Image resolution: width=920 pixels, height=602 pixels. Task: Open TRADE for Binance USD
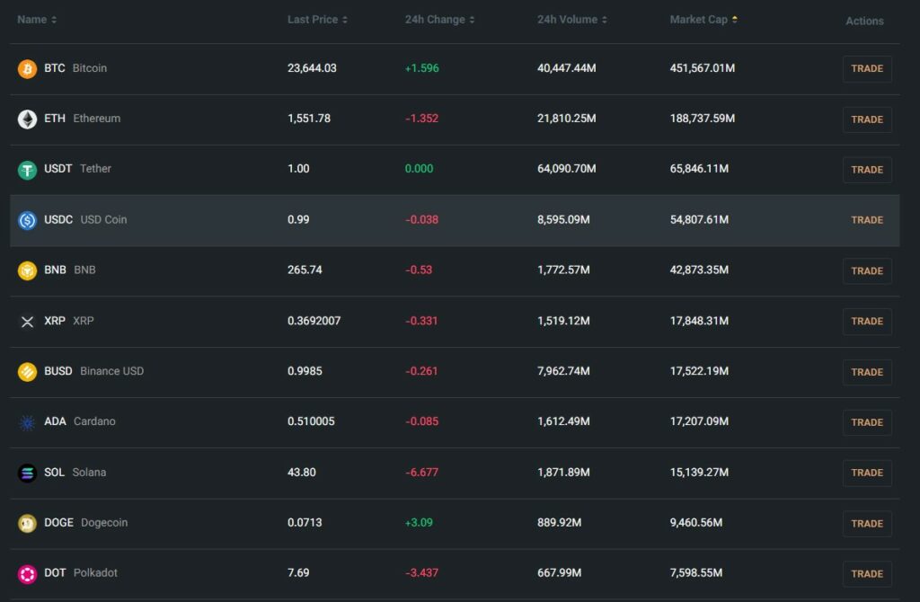click(x=867, y=372)
